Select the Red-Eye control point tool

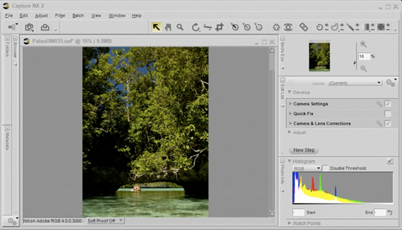pos(288,27)
